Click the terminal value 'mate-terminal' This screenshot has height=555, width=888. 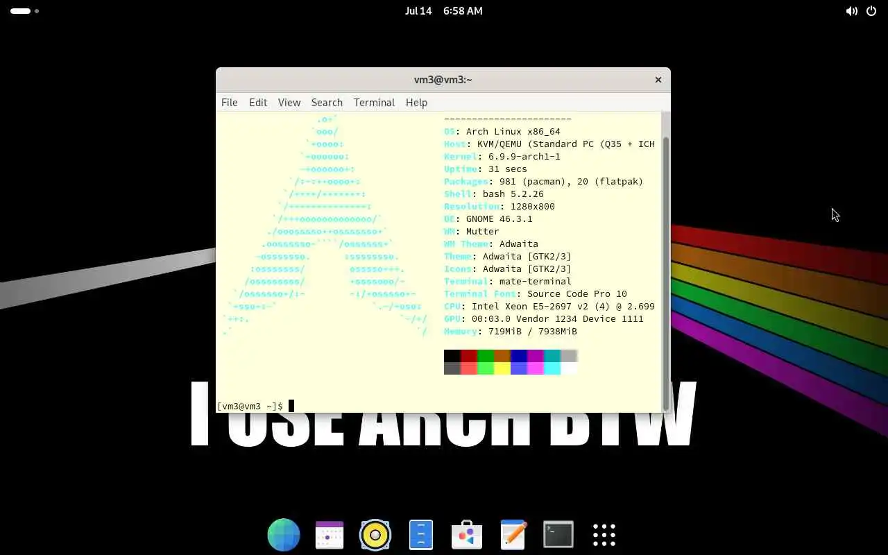(536, 282)
